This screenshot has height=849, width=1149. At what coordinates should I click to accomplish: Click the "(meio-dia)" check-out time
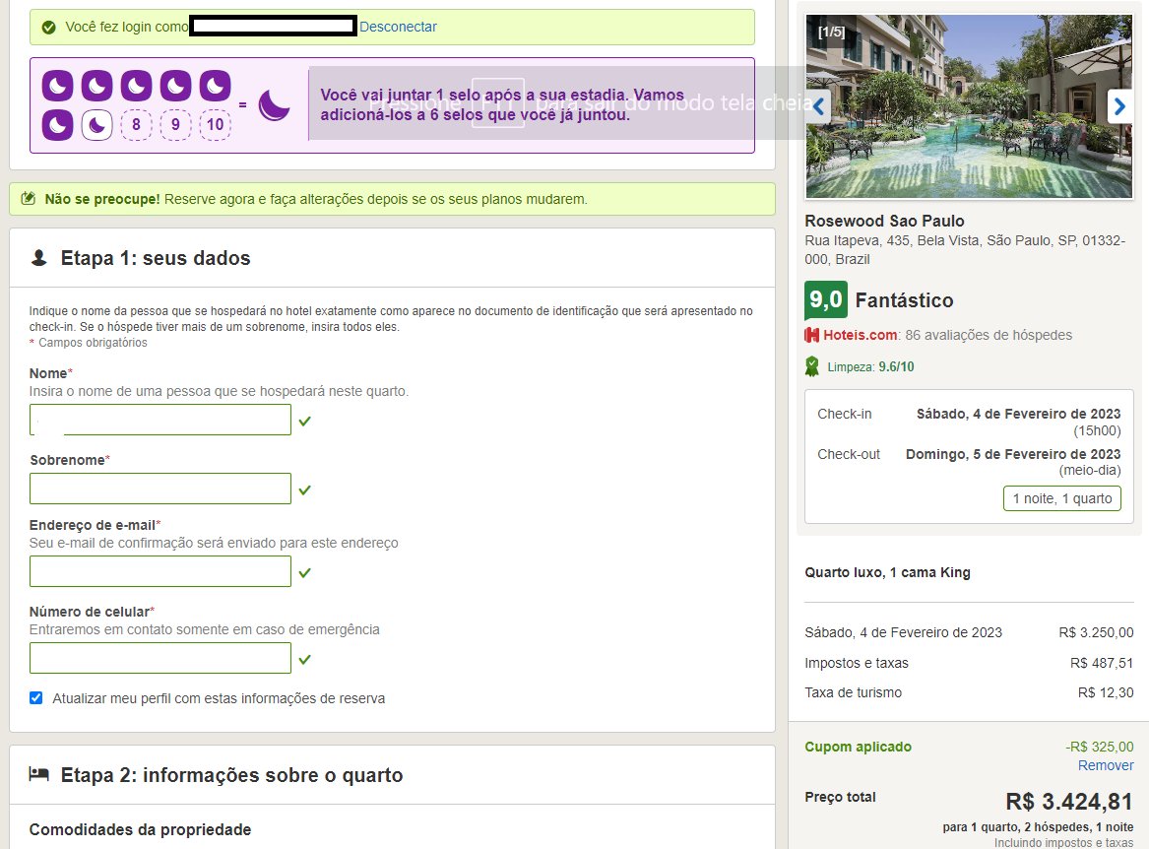click(1090, 470)
